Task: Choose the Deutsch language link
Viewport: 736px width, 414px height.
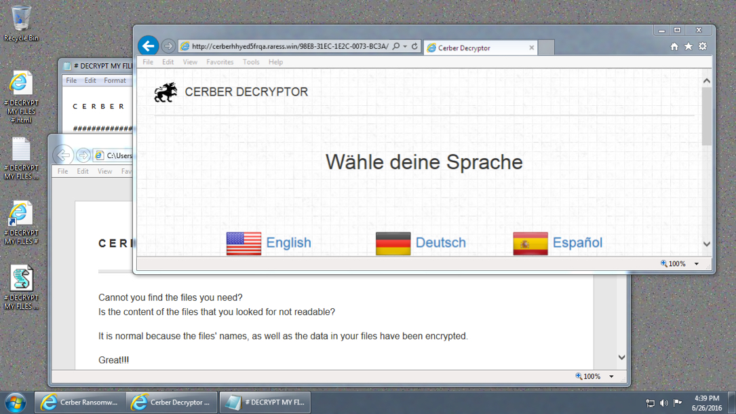Action: [440, 243]
